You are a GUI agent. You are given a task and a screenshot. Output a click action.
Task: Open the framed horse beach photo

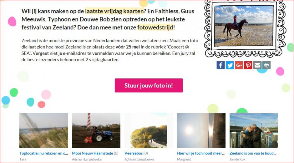pyautogui.click(x=244, y=26)
